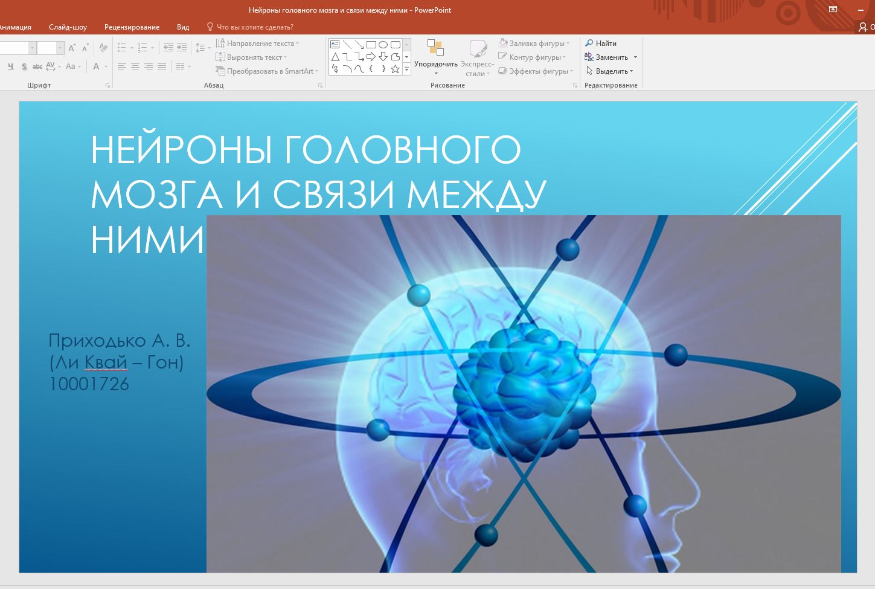Apply a numbered list
Viewport: 875px width, 589px height.
point(143,48)
